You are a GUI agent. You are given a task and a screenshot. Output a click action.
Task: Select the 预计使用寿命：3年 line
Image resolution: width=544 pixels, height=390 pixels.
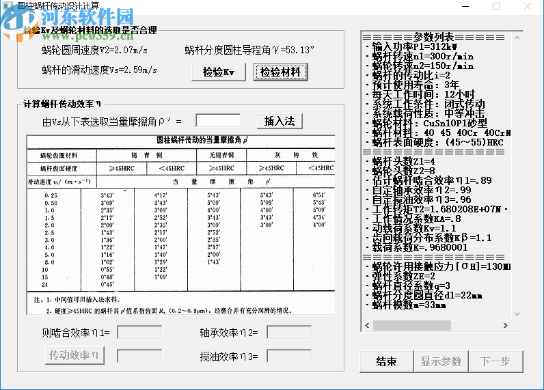click(413, 85)
